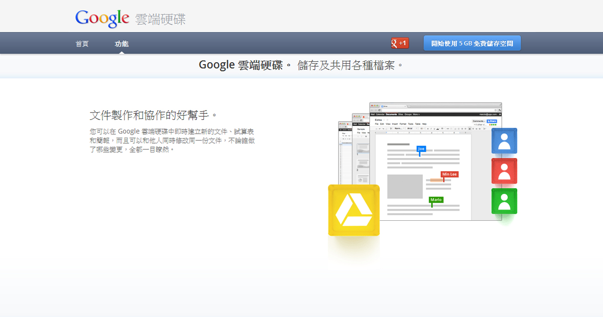603x317 pixels.
Task: Click the Min Lee collaborator cursor tag
Action: [450, 174]
